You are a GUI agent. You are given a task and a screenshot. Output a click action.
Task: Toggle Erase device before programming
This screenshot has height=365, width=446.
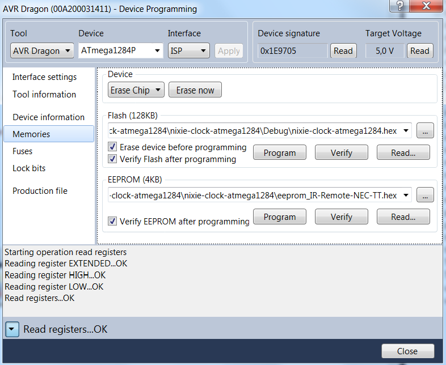coord(112,147)
